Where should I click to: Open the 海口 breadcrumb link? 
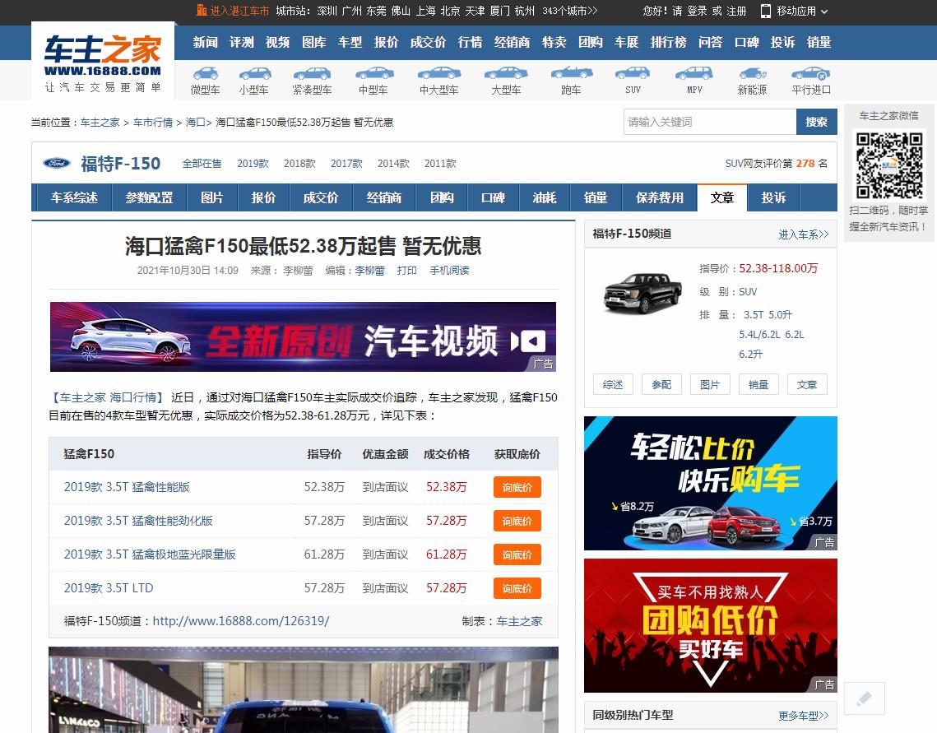tap(196, 122)
